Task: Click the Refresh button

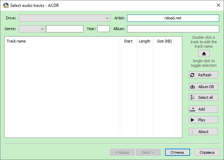Action: pyautogui.click(x=203, y=75)
